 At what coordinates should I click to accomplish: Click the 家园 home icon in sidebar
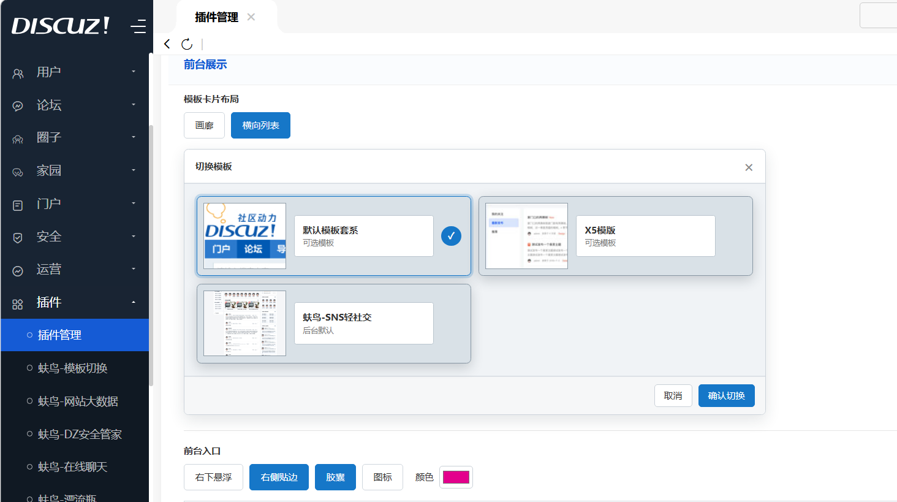(18, 172)
